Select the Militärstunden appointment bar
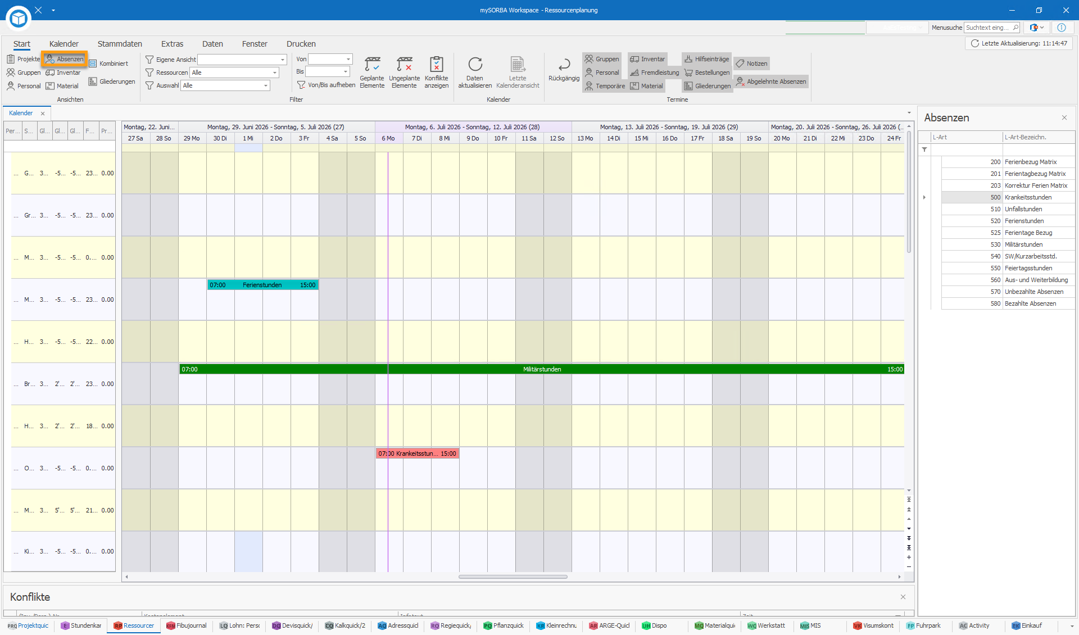 [542, 369]
